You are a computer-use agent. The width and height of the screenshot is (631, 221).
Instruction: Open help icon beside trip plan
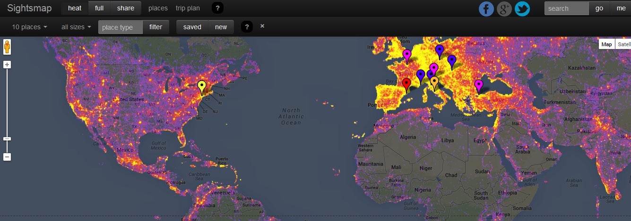pyautogui.click(x=217, y=8)
